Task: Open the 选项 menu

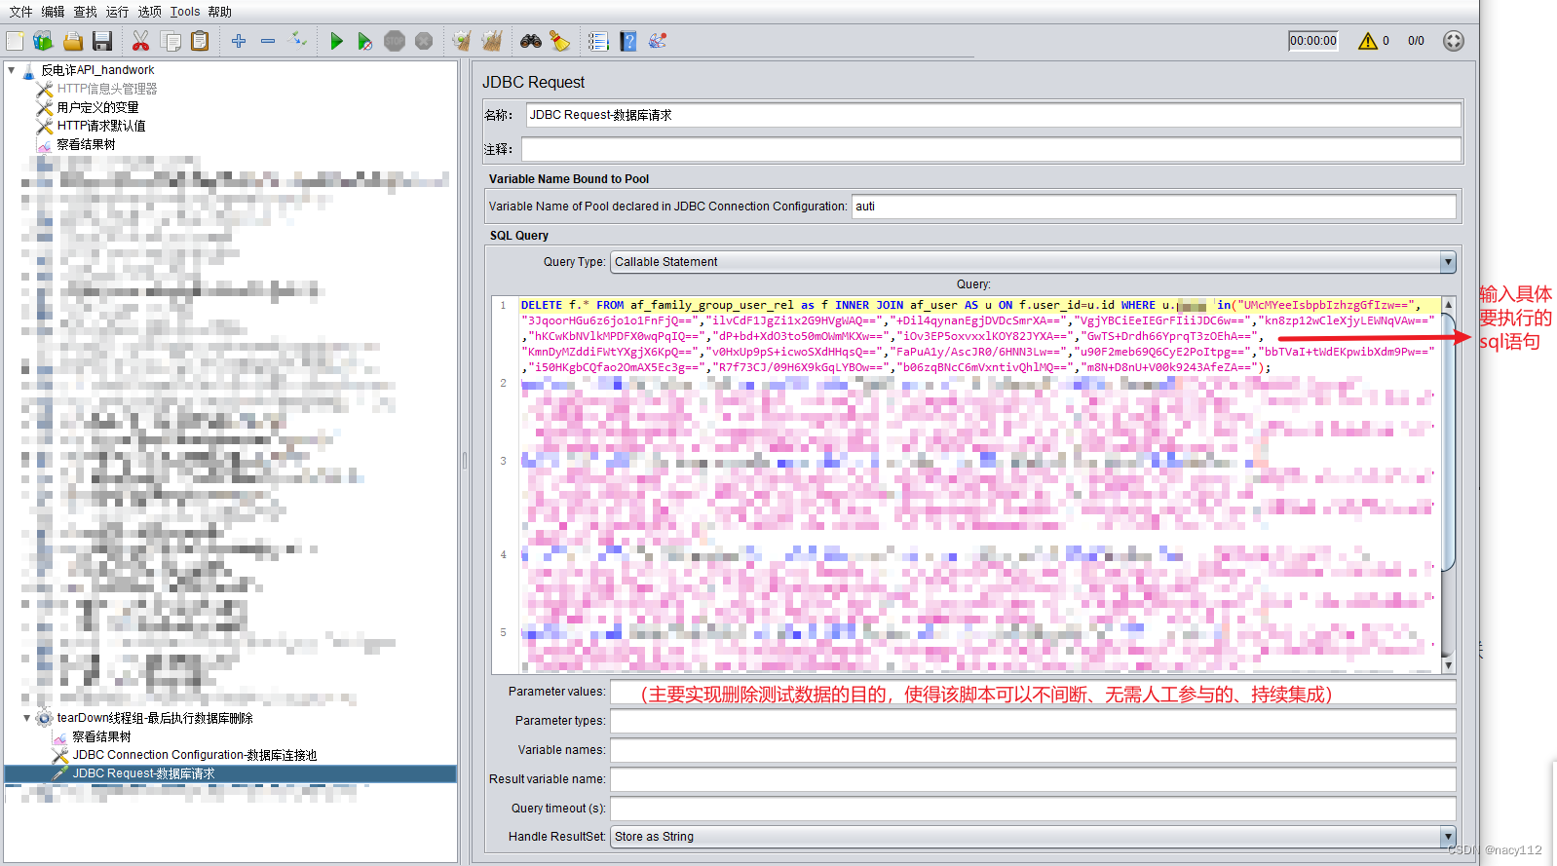Action: coord(149,12)
